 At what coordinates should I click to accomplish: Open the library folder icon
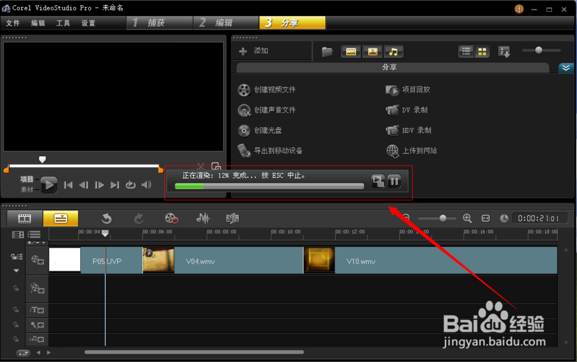(x=327, y=51)
